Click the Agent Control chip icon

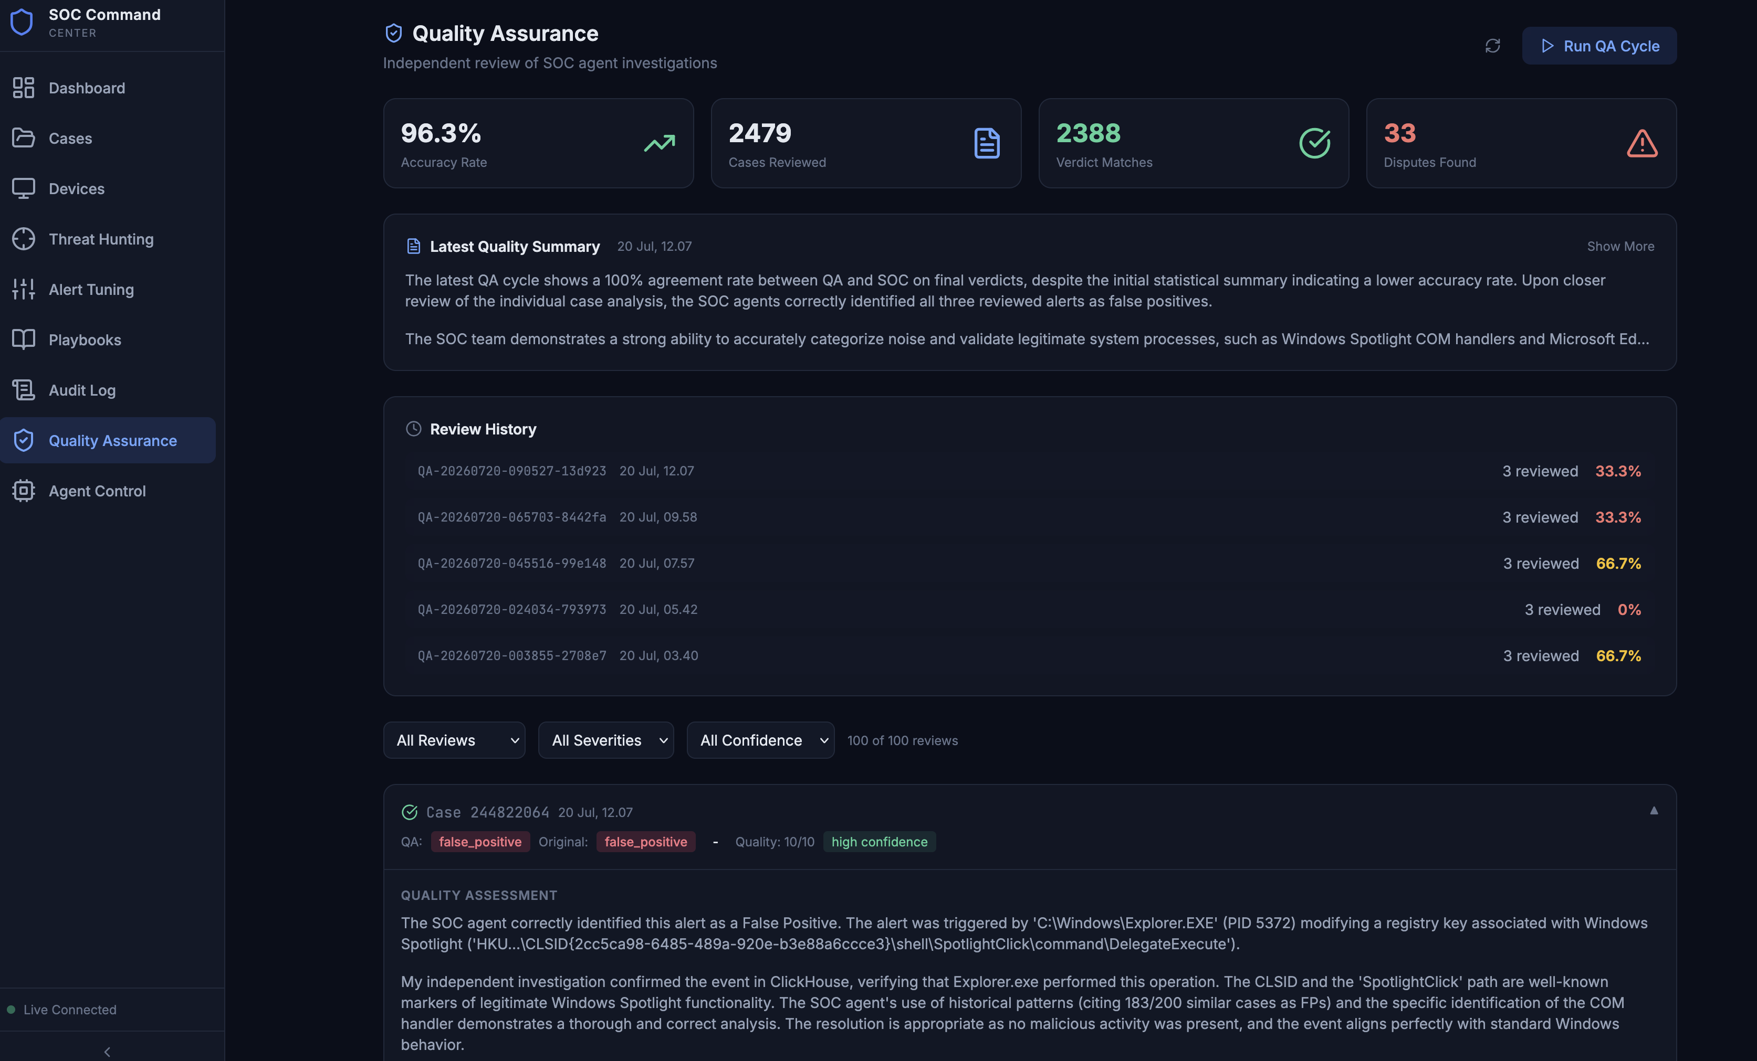pyautogui.click(x=24, y=490)
